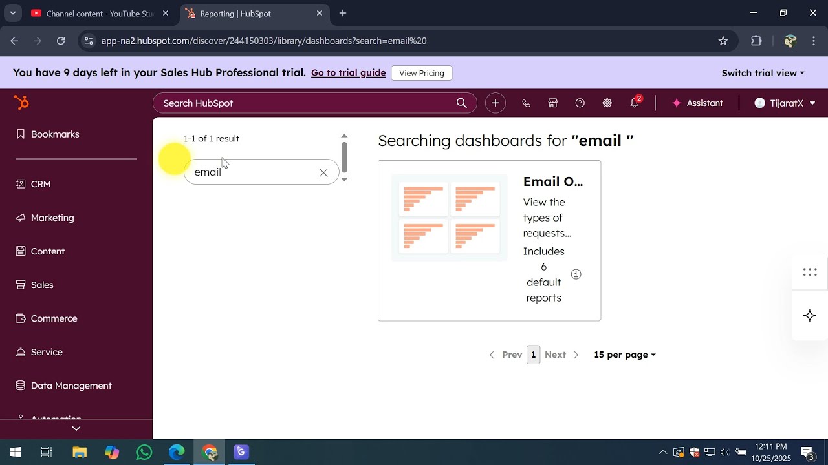Open a new browser tab
Screen dimensions: 828x465
[343, 13]
